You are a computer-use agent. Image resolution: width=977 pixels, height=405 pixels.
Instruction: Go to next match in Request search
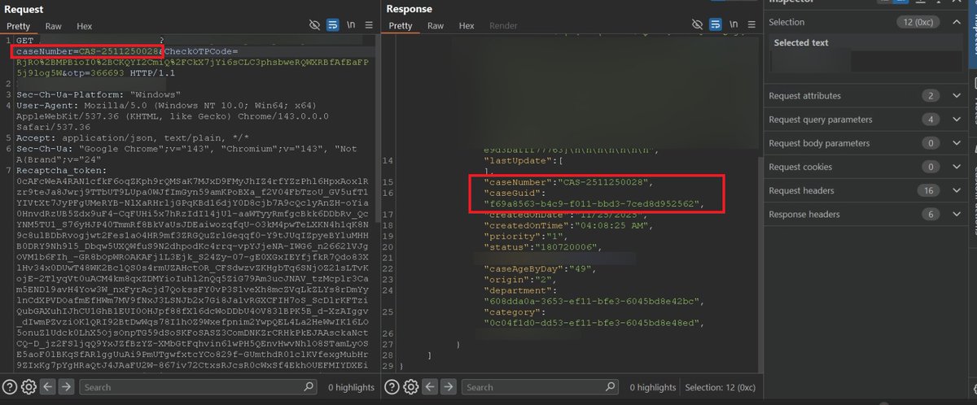pyautogui.click(x=65, y=387)
